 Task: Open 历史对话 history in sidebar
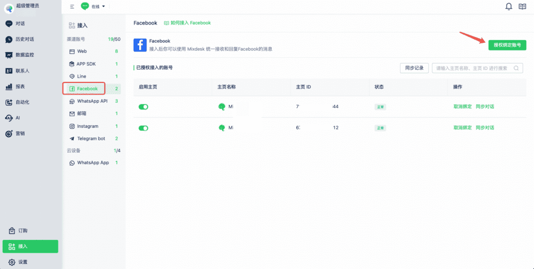(x=25, y=39)
